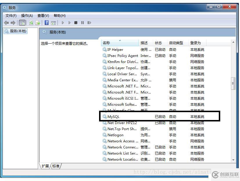
Task: Toggle the console tree pane icon
Action: coord(22,23)
